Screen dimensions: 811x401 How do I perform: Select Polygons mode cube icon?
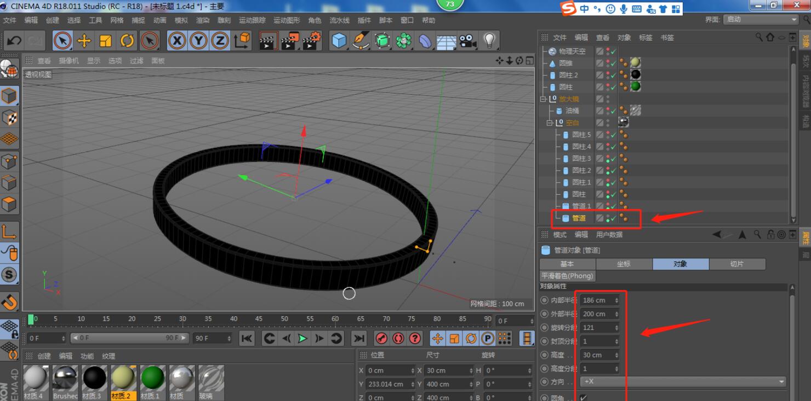pos(9,204)
